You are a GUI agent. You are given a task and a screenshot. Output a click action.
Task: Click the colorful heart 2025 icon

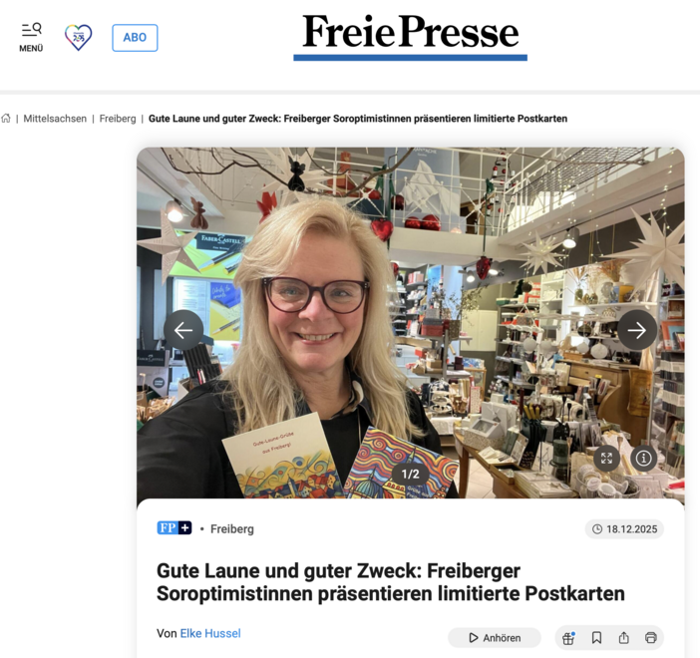(x=78, y=37)
